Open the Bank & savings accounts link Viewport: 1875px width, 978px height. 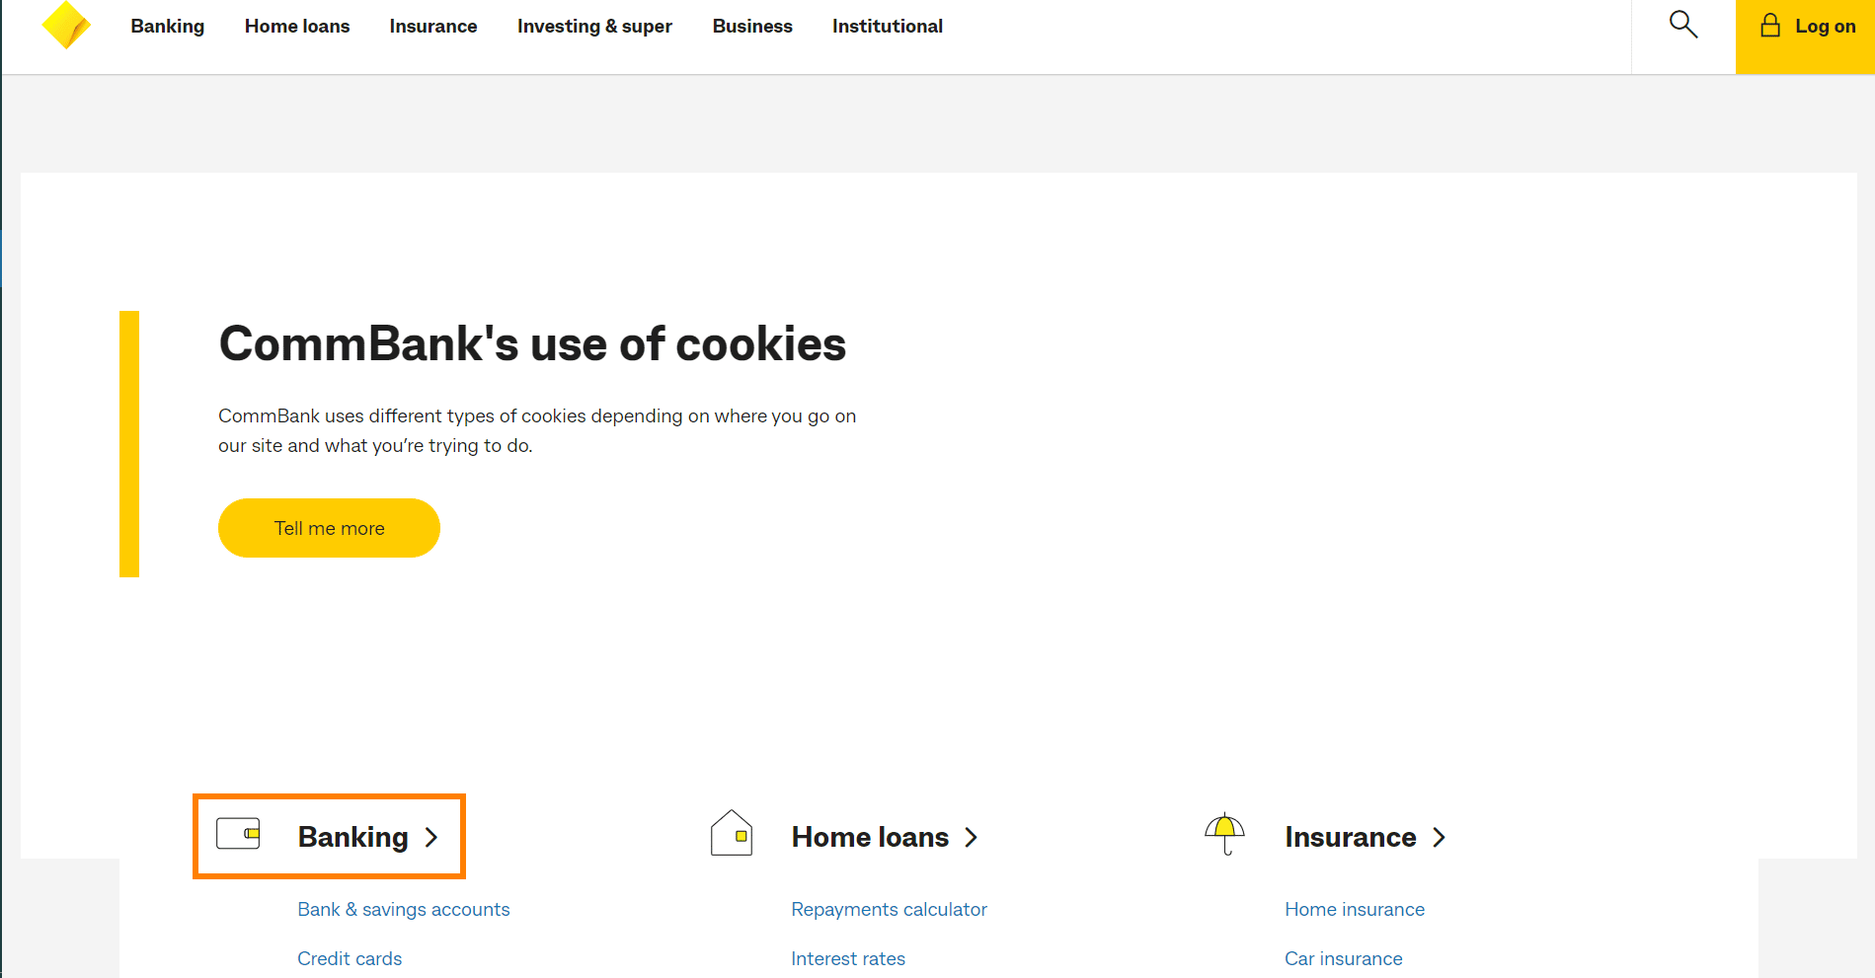point(404,909)
